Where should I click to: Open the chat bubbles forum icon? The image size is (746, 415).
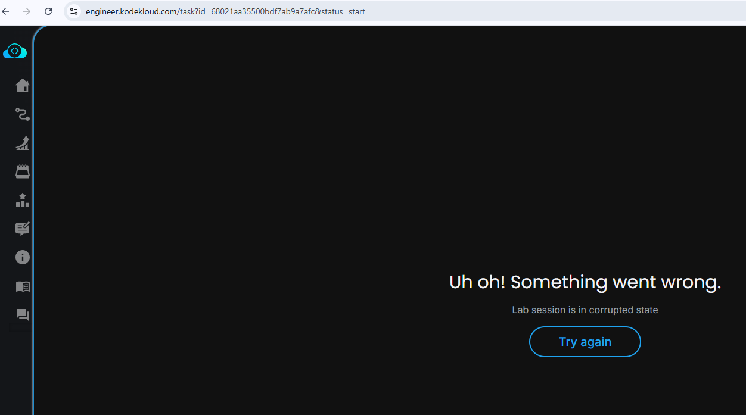coord(23,315)
